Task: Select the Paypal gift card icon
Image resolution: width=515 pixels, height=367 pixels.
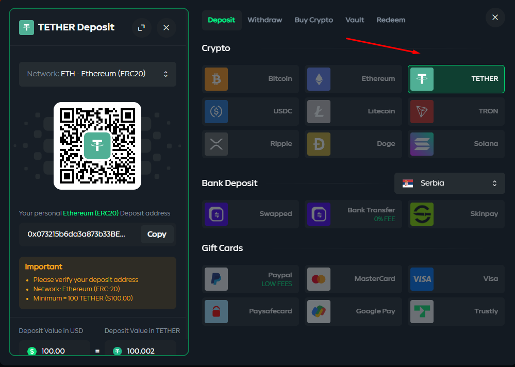Action: pos(216,279)
